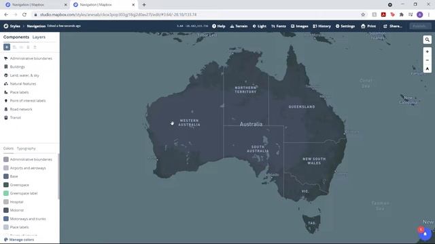This screenshot has width=435, height=244.
Task: Click the Queensland label on the map
Action: tap(302, 107)
